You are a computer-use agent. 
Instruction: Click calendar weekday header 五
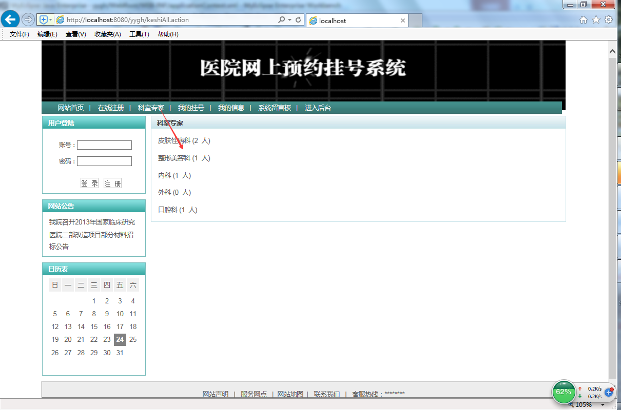[120, 285]
